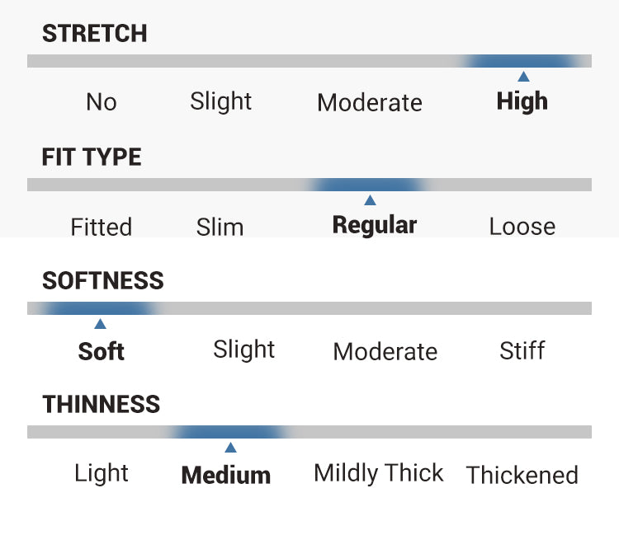
Task: Choose Mildly Thick thinness
Action: pyautogui.click(x=379, y=473)
